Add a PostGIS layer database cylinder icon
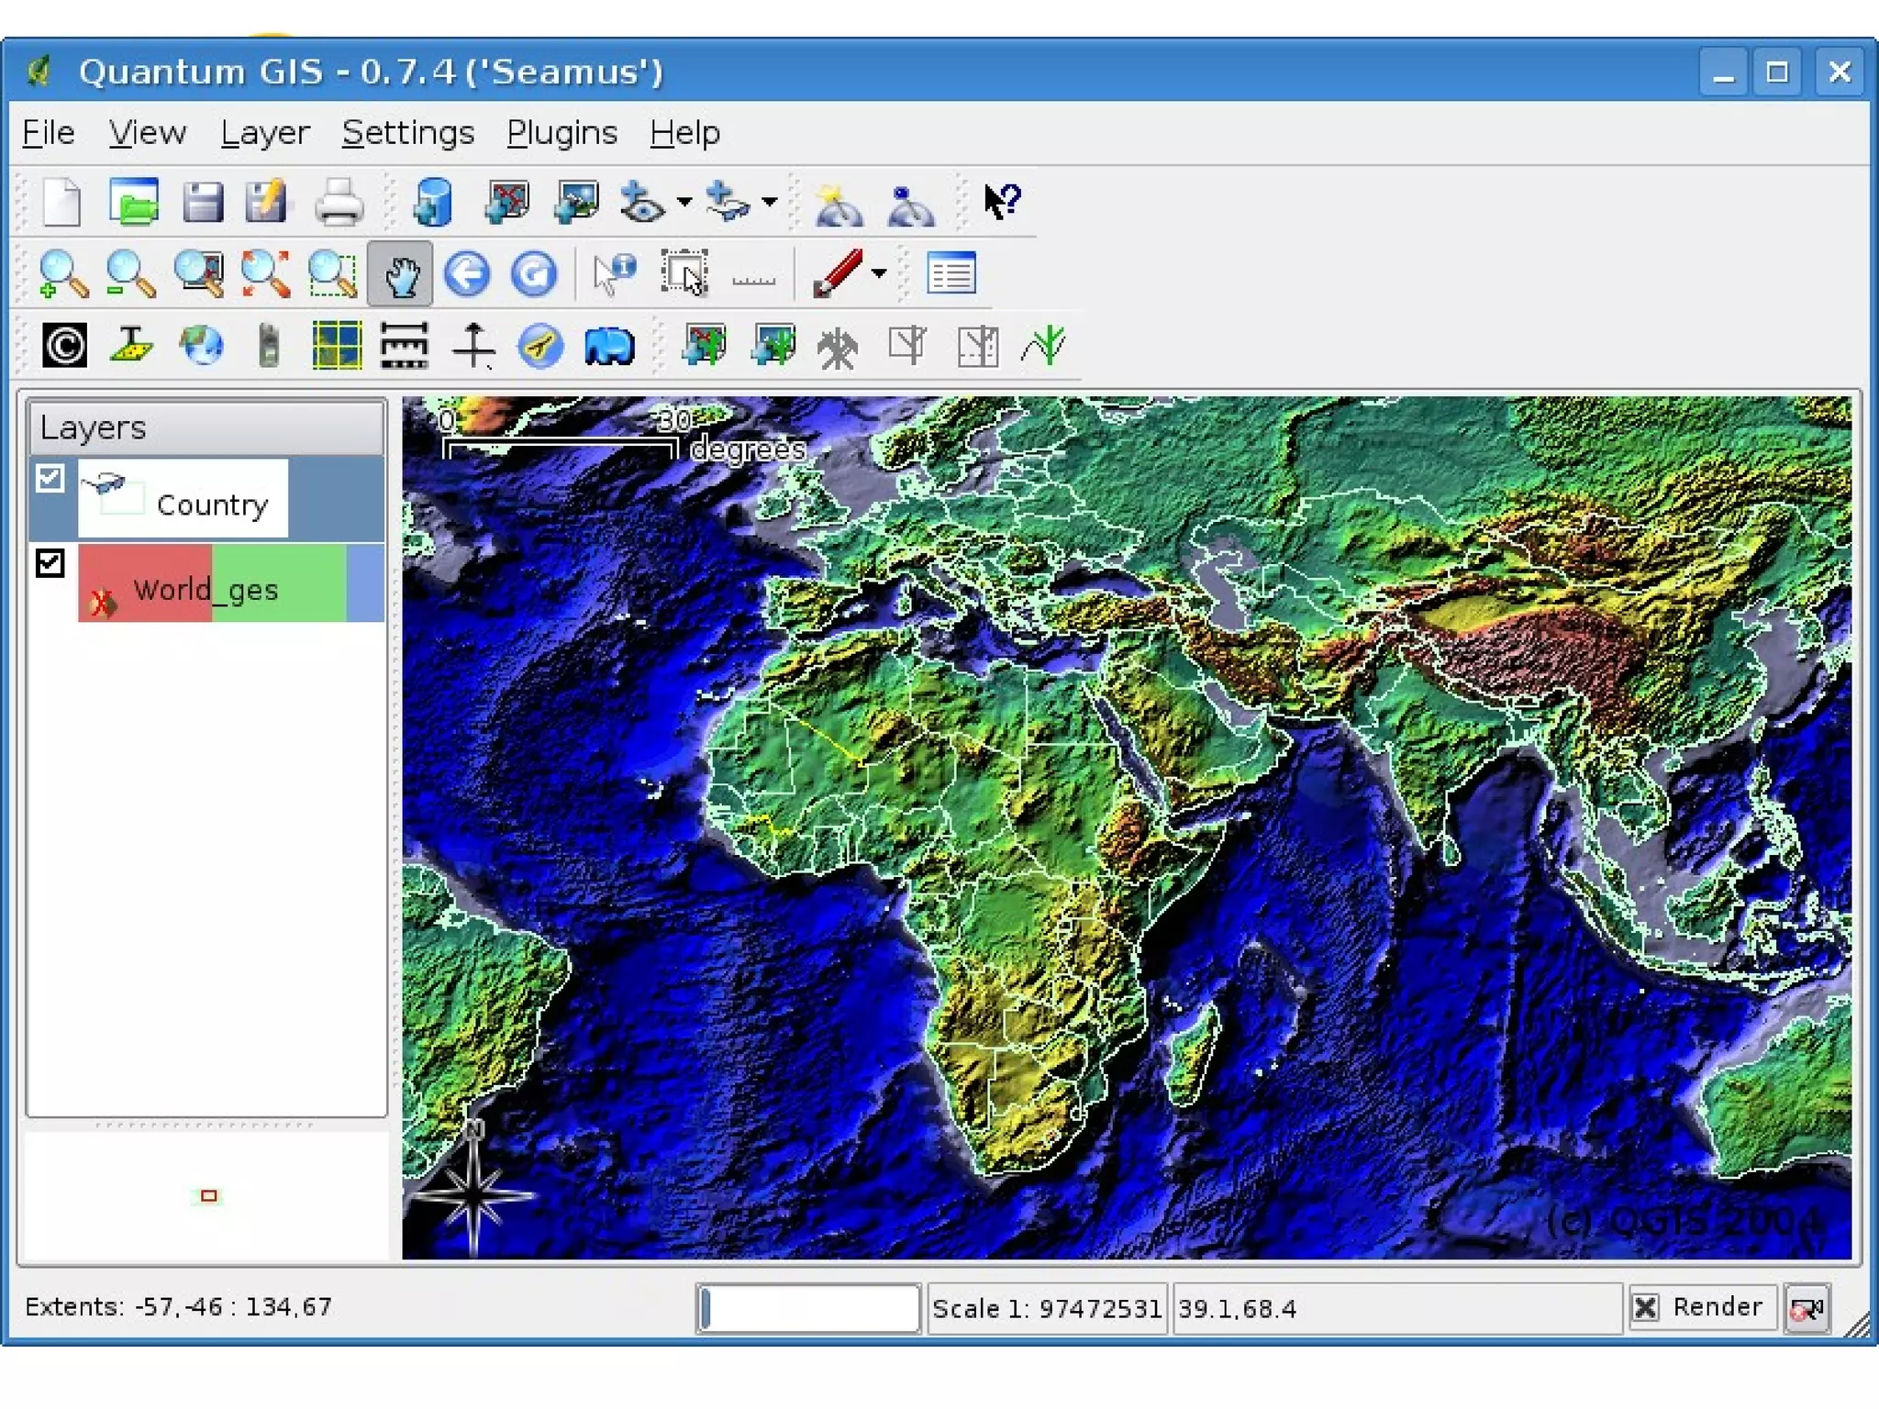The image size is (1879, 1409). point(433,202)
